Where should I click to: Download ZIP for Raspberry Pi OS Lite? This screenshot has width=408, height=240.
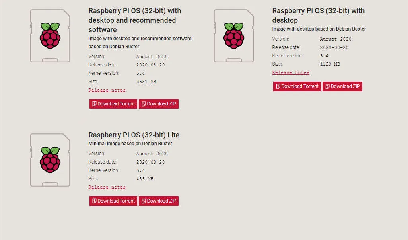tap(159, 201)
